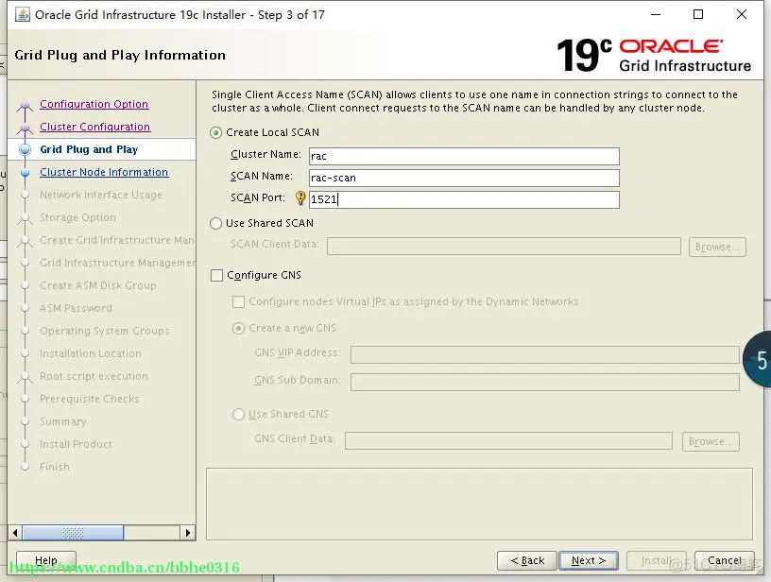Viewport: 771px width, 582px height.
Task: Click the Network Interface Usage step
Action: pos(101,196)
